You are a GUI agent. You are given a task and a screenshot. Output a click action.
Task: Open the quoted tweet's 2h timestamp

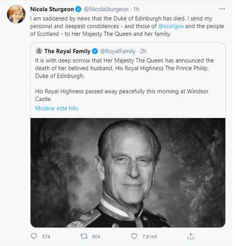(143, 51)
